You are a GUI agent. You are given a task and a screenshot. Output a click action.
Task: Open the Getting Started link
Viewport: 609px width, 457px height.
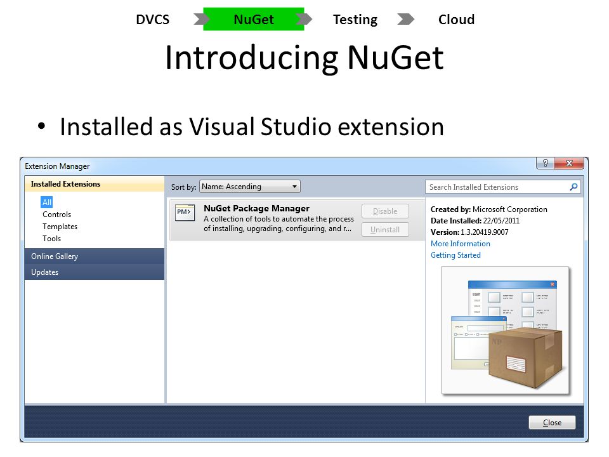[455, 255]
